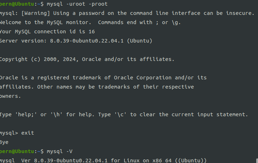Click the 'Bye' output line
This screenshot has width=258, height=163.
4,142
